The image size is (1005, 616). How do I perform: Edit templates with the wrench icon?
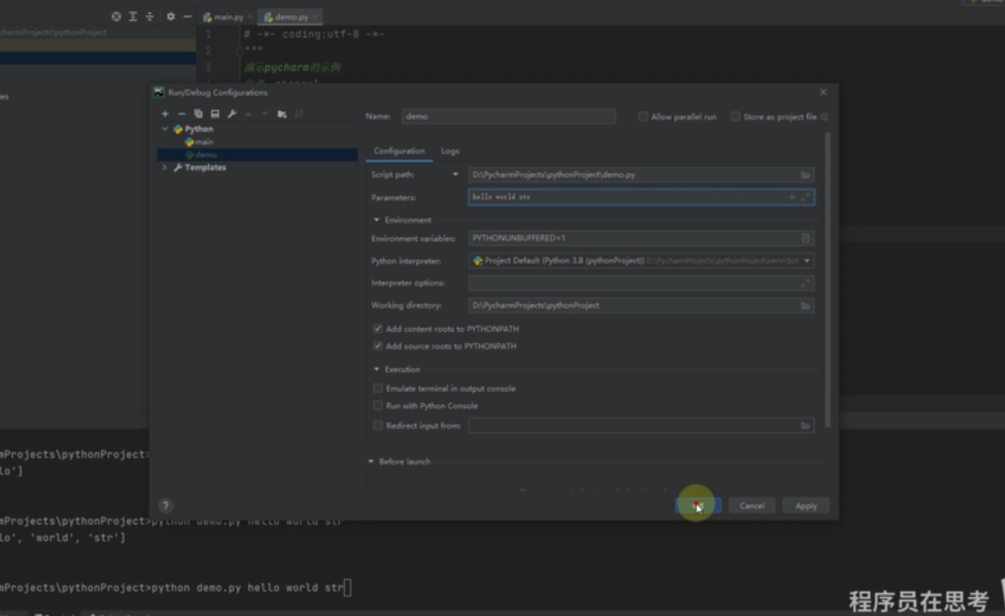pyautogui.click(x=232, y=114)
